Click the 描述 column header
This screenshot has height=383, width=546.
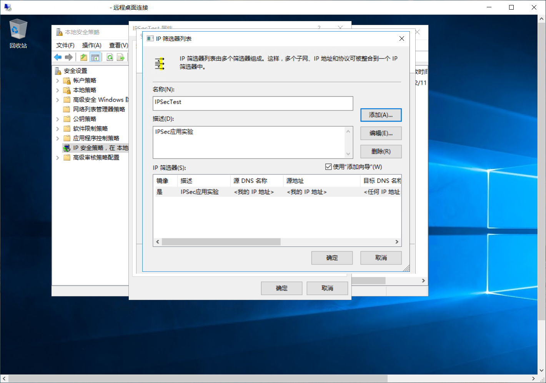point(204,181)
